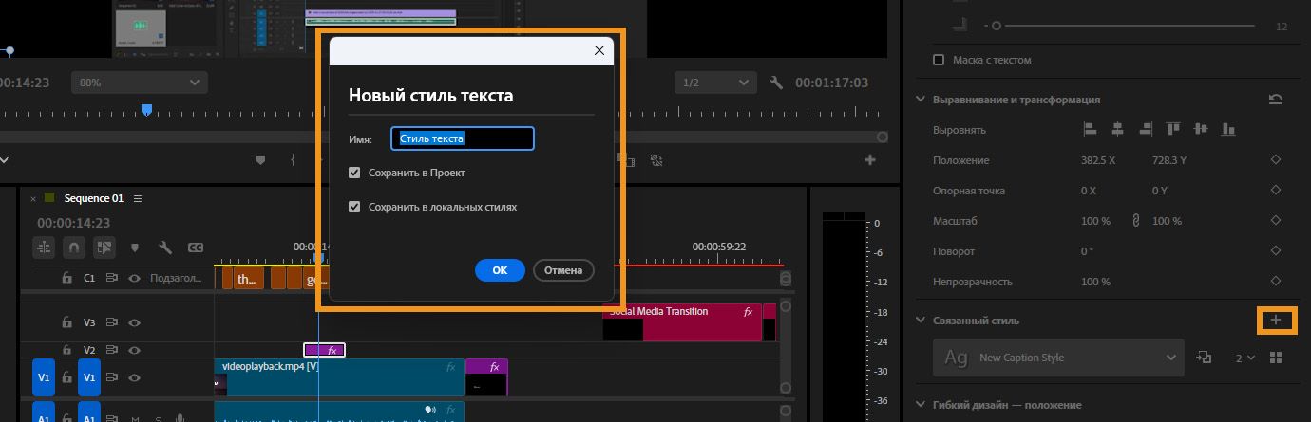Click the timeline timecode 00:00:14:23
1311x422 pixels.
click(x=74, y=223)
